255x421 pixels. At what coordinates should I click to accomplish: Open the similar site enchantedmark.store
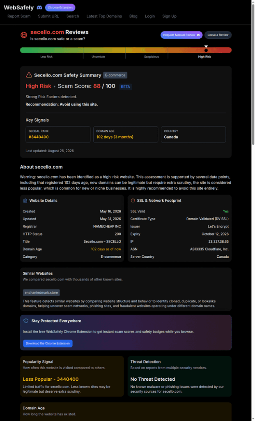(41, 292)
